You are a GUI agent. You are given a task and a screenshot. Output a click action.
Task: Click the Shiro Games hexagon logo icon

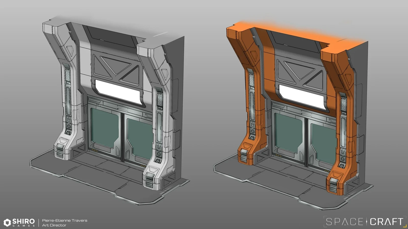[7, 222]
